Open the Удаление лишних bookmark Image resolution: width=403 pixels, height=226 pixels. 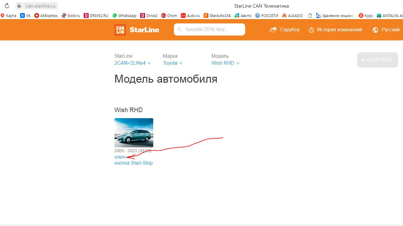(335, 15)
